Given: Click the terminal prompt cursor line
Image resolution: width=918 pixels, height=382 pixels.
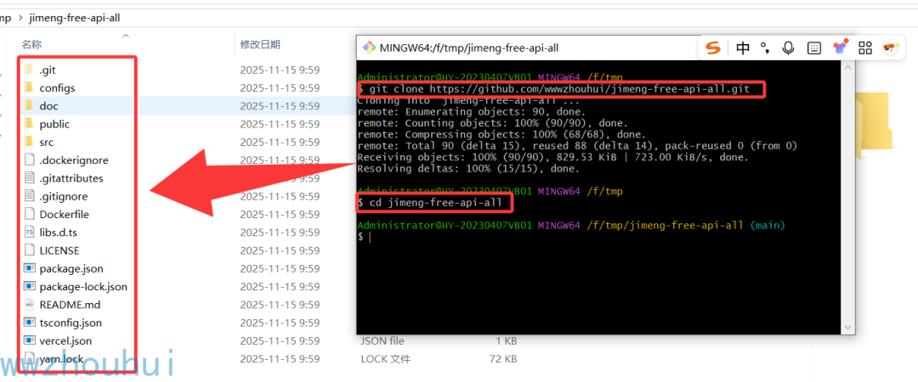Looking at the screenshot, I should [364, 237].
